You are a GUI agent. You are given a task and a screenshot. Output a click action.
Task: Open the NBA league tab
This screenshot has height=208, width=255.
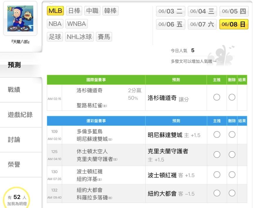pos(55,24)
